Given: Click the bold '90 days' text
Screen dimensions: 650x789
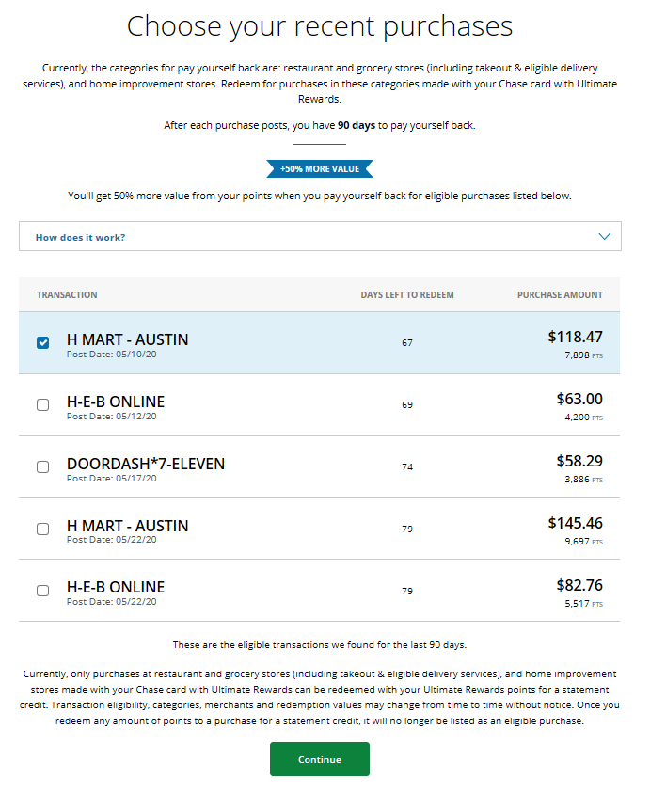Looking at the screenshot, I should (357, 125).
